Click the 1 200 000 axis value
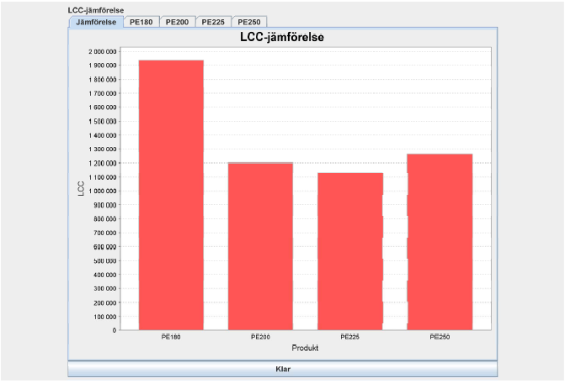565x383 pixels. [103, 164]
